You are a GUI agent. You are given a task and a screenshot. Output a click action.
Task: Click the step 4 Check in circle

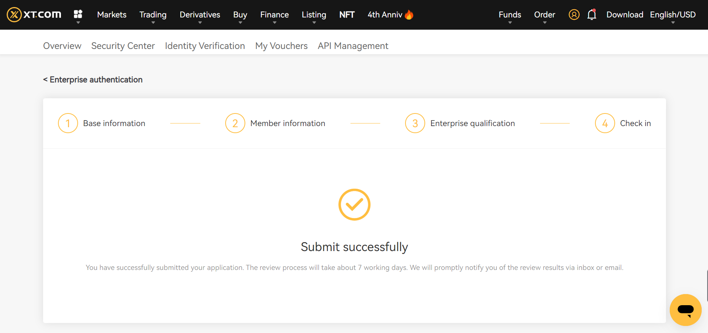tap(605, 123)
